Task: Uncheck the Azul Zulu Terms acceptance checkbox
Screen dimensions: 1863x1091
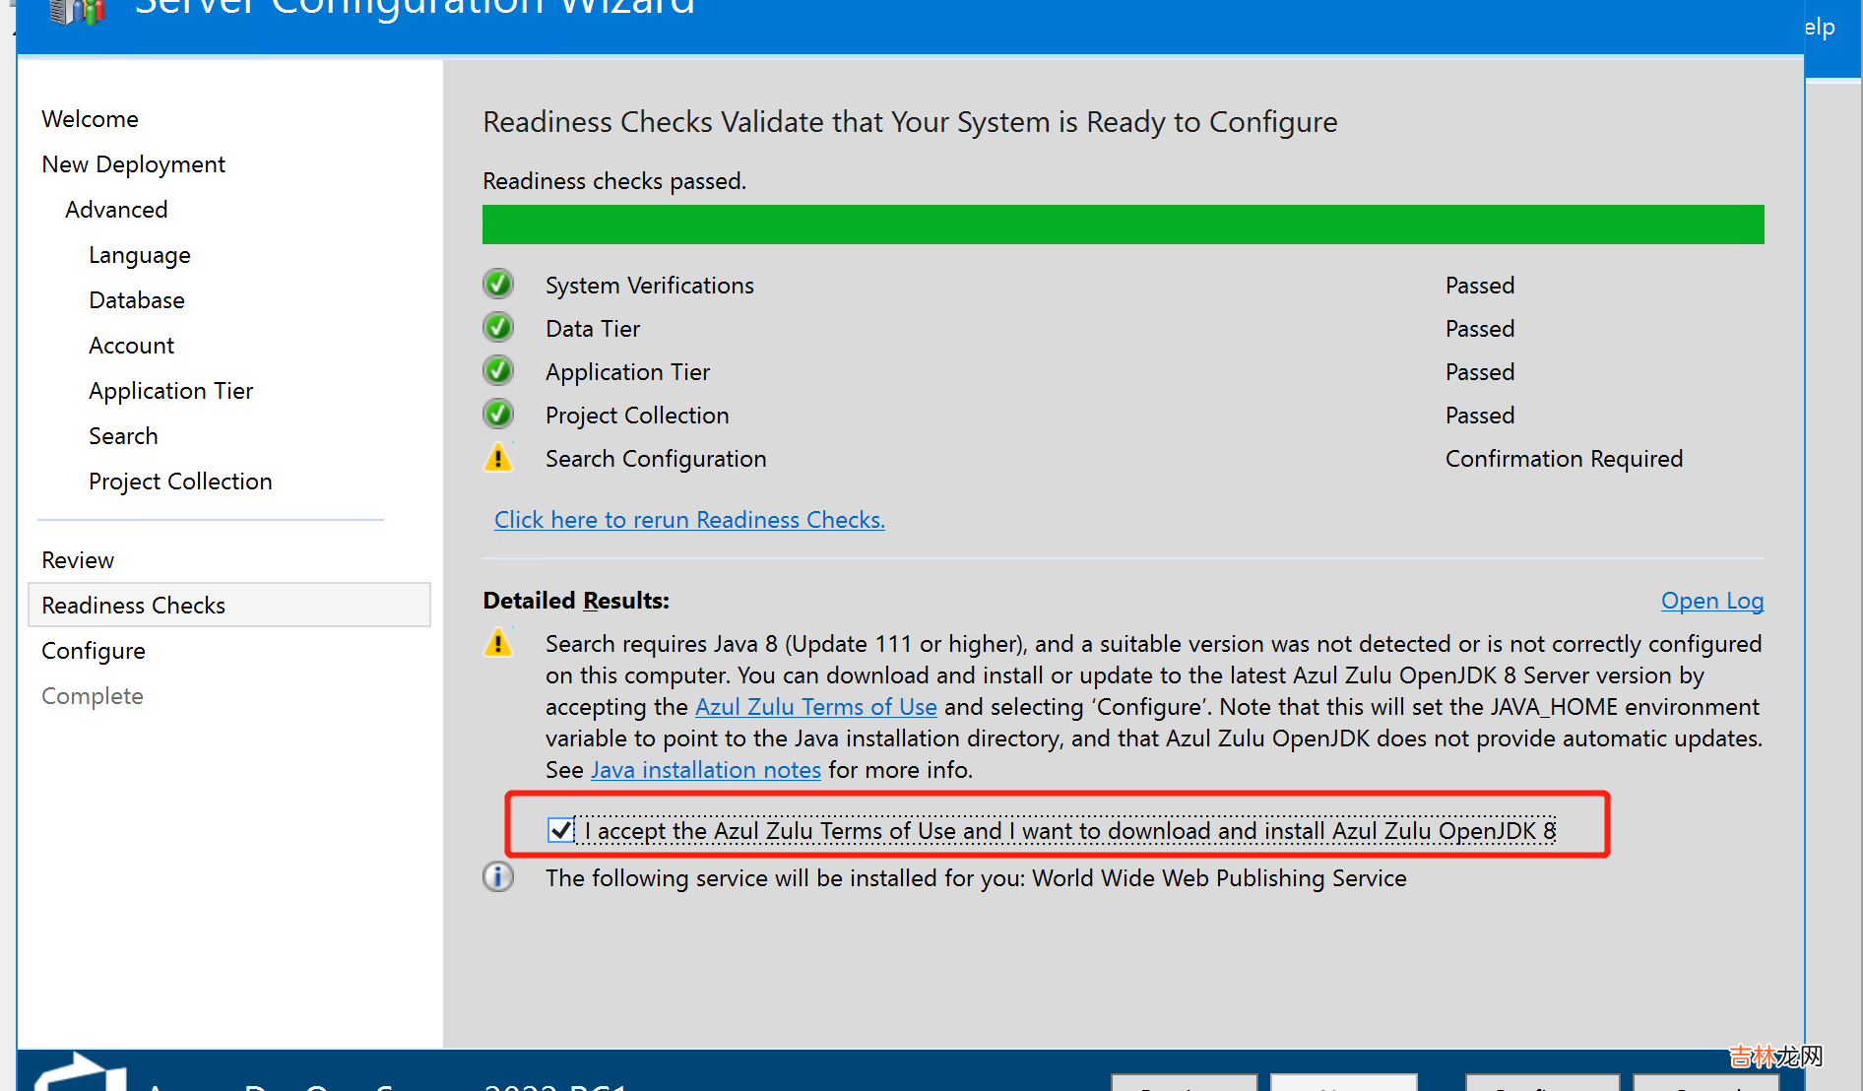Action: point(560,830)
